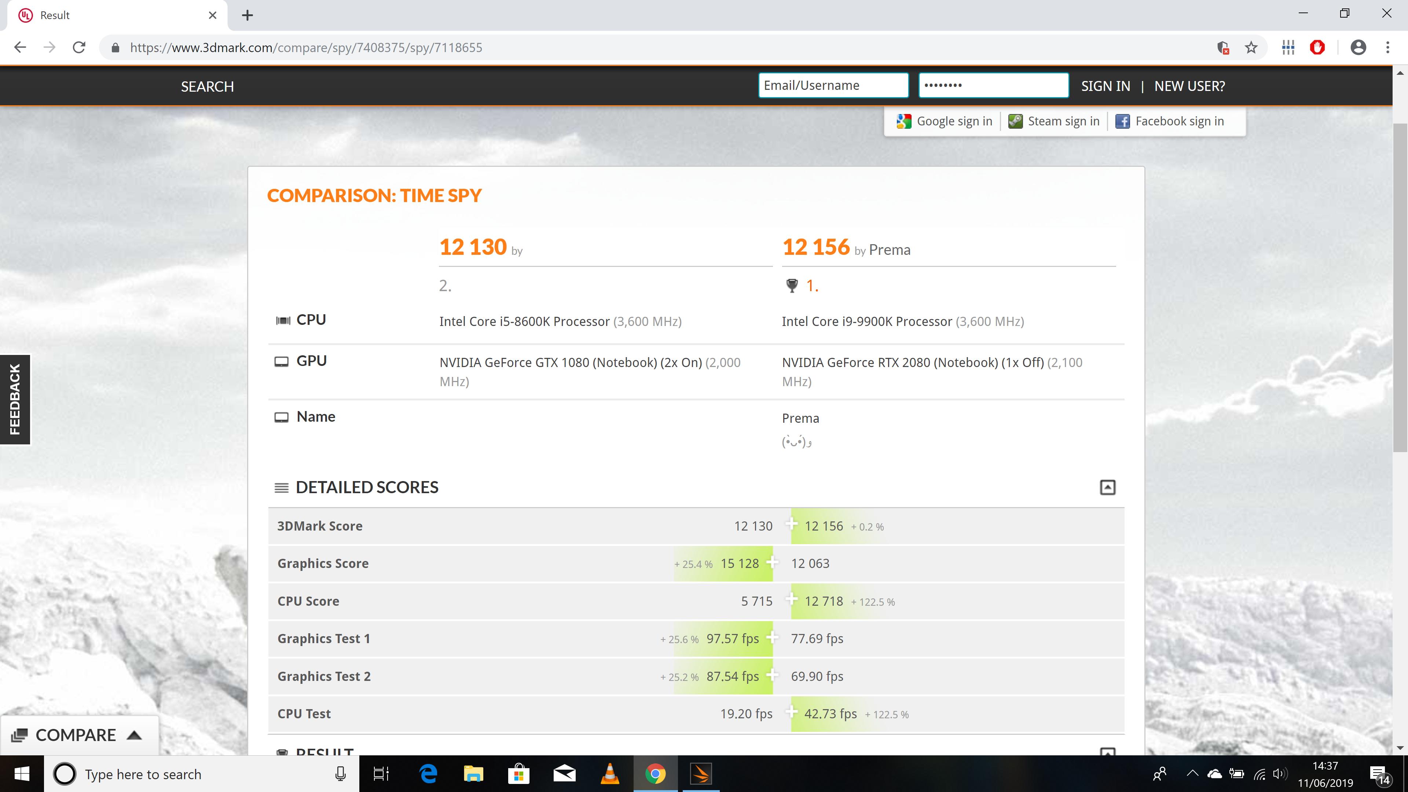The height and width of the screenshot is (792, 1408).
Task: Show hidden system tray icons
Action: pyautogui.click(x=1192, y=774)
